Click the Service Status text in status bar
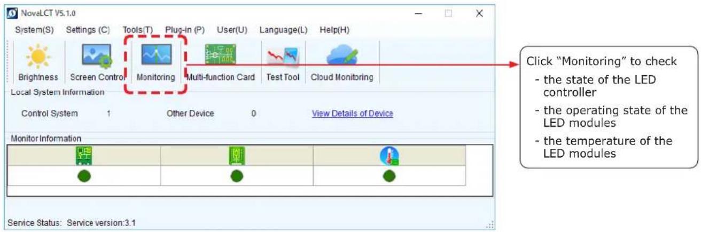Screen dimensions: 701x232 35,222
